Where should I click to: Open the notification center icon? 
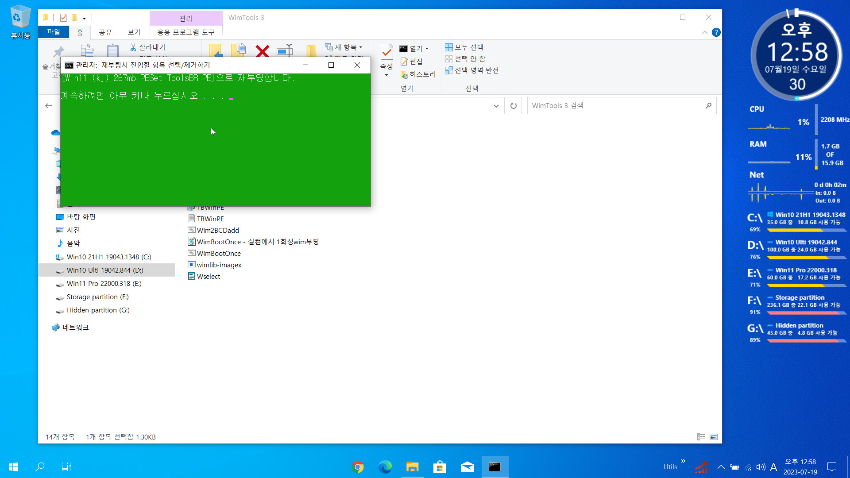(832, 467)
